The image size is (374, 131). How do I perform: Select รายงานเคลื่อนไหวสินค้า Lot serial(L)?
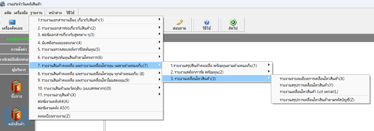309,92
